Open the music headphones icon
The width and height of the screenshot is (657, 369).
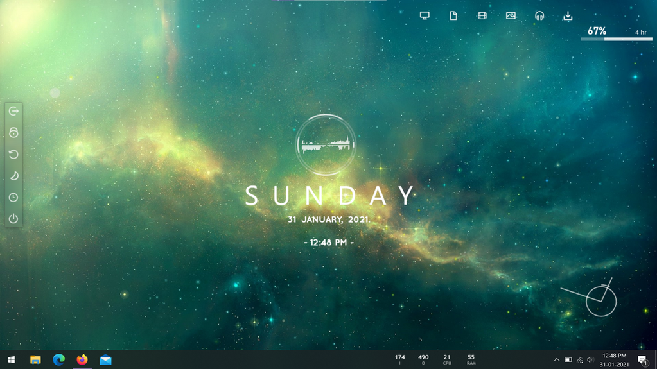point(539,16)
